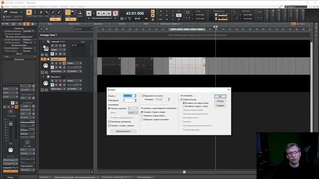Toggle the Snap grid icon
This screenshot has height=179, width=319.
[x=68, y=12]
